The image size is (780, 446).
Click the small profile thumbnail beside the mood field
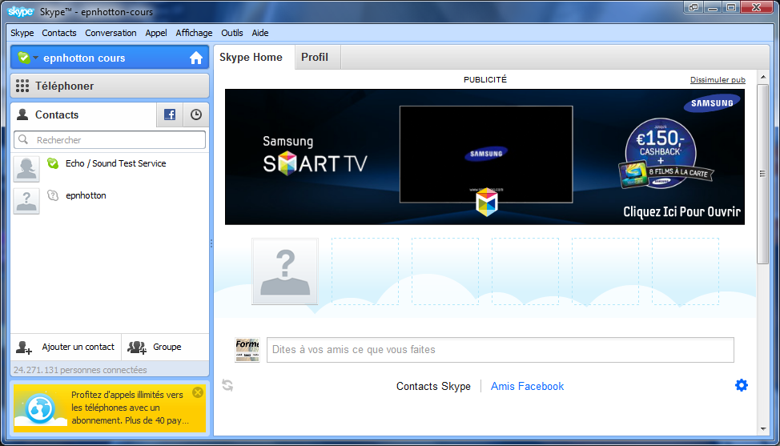[x=247, y=350]
